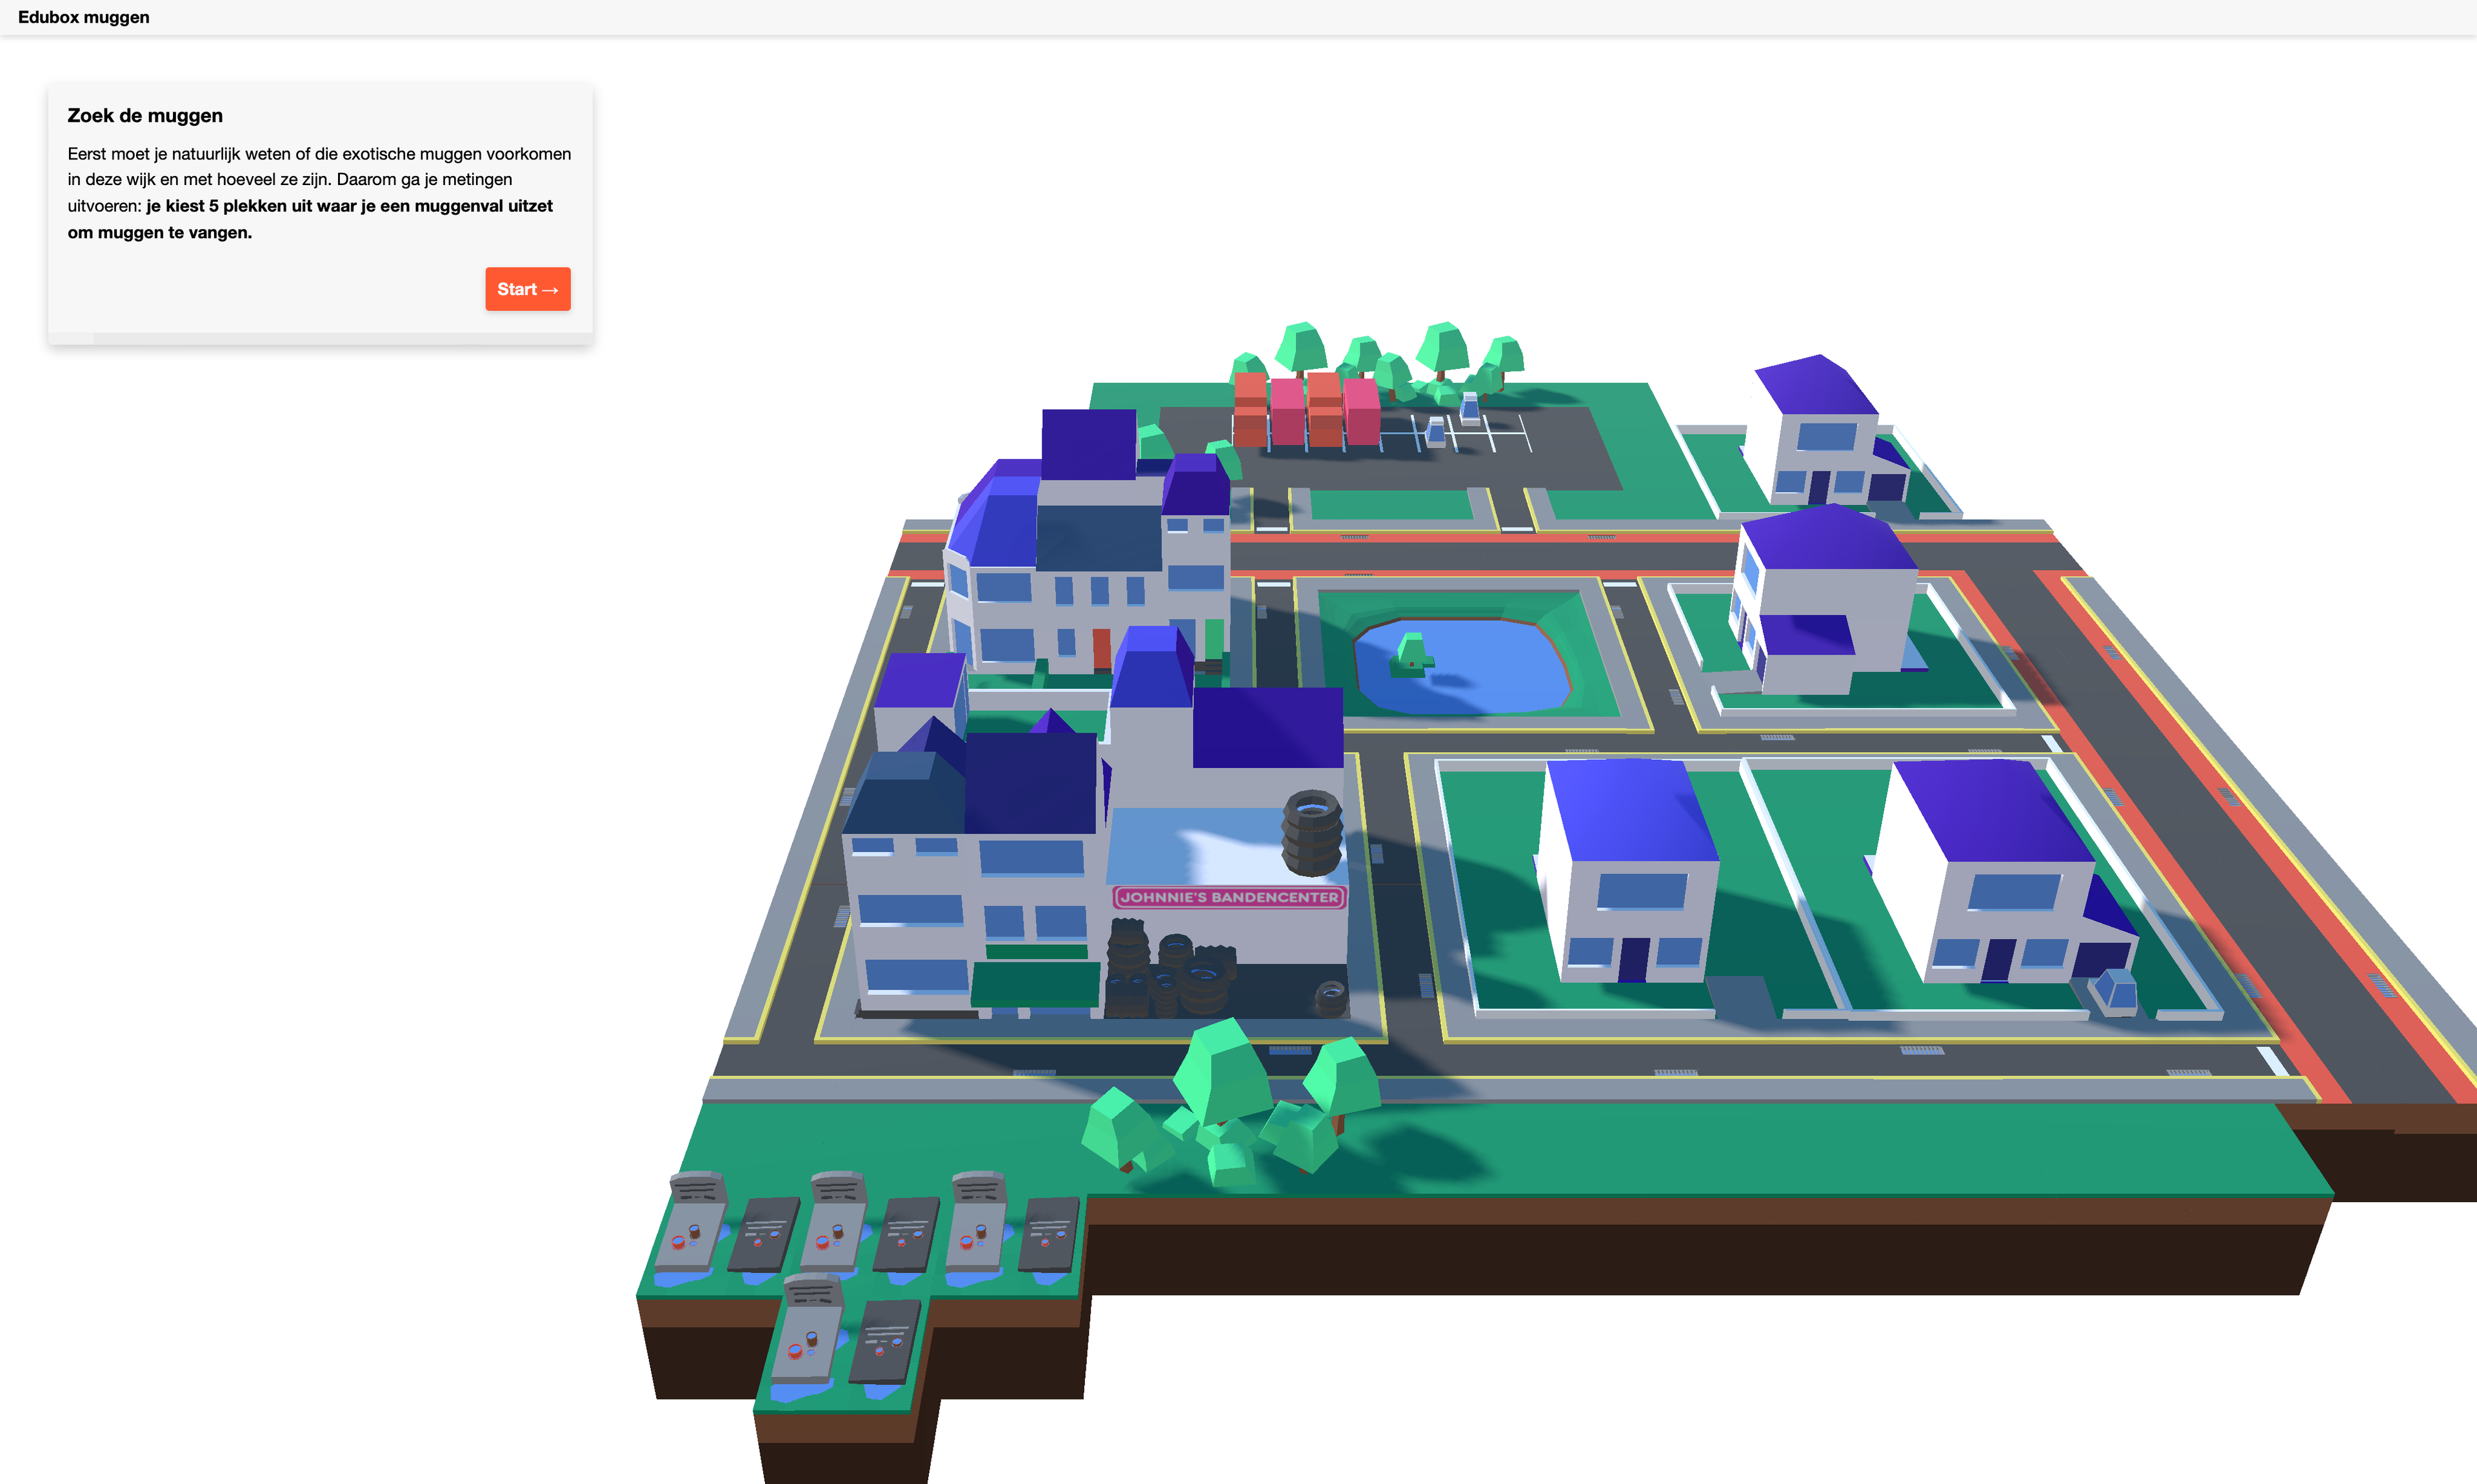The width and height of the screenshot is (2477, 1484).
Task: Click the Johnnie's Bandencenter pink sign
Action: (1229, 897)
